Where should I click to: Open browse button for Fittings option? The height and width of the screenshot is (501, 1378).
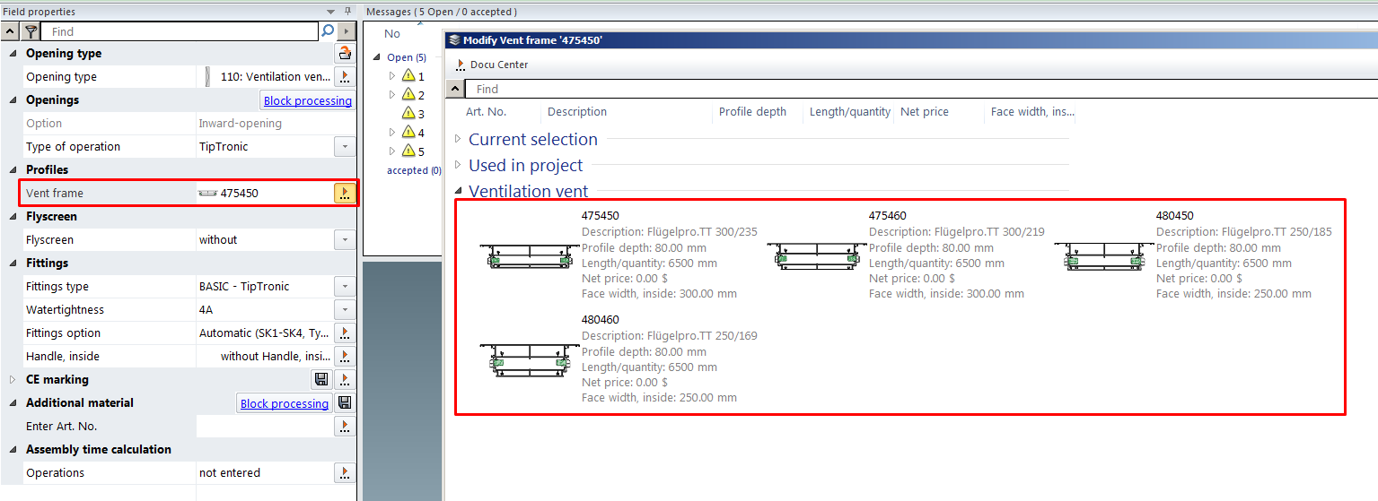[345, 333]
